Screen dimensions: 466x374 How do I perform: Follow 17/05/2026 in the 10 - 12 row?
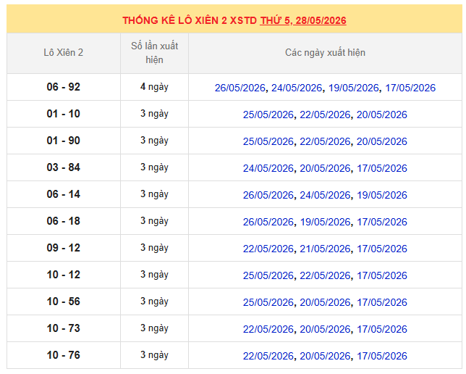click(382, 275)
